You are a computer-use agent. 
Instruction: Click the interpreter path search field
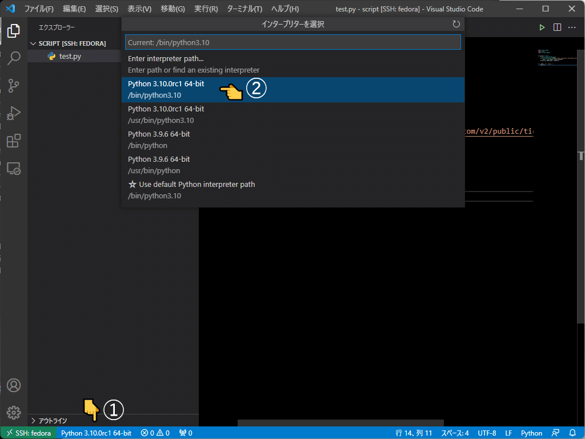(x=293, y=42)
